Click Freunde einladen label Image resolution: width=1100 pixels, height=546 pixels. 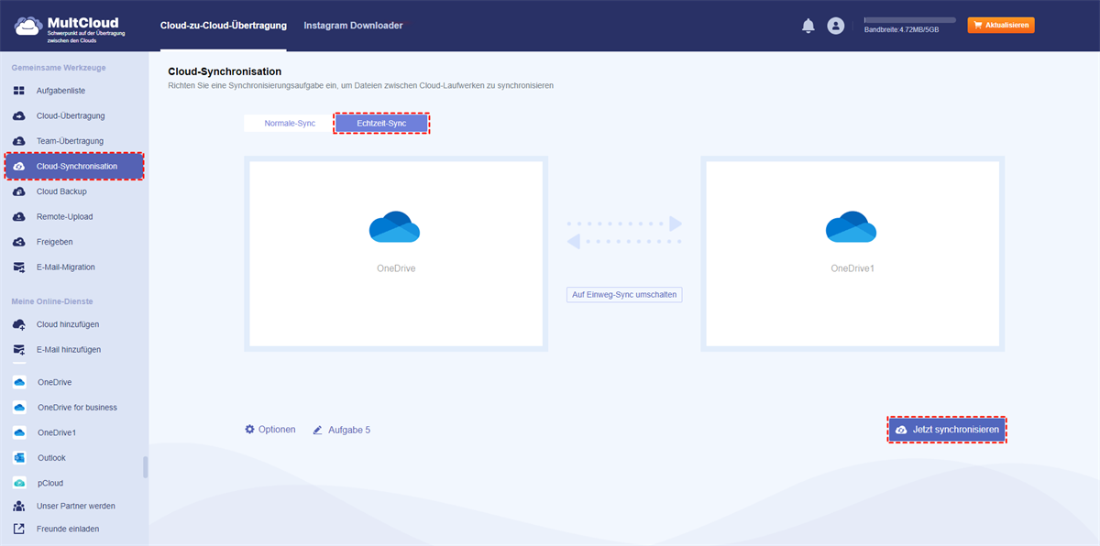[68, 529]
